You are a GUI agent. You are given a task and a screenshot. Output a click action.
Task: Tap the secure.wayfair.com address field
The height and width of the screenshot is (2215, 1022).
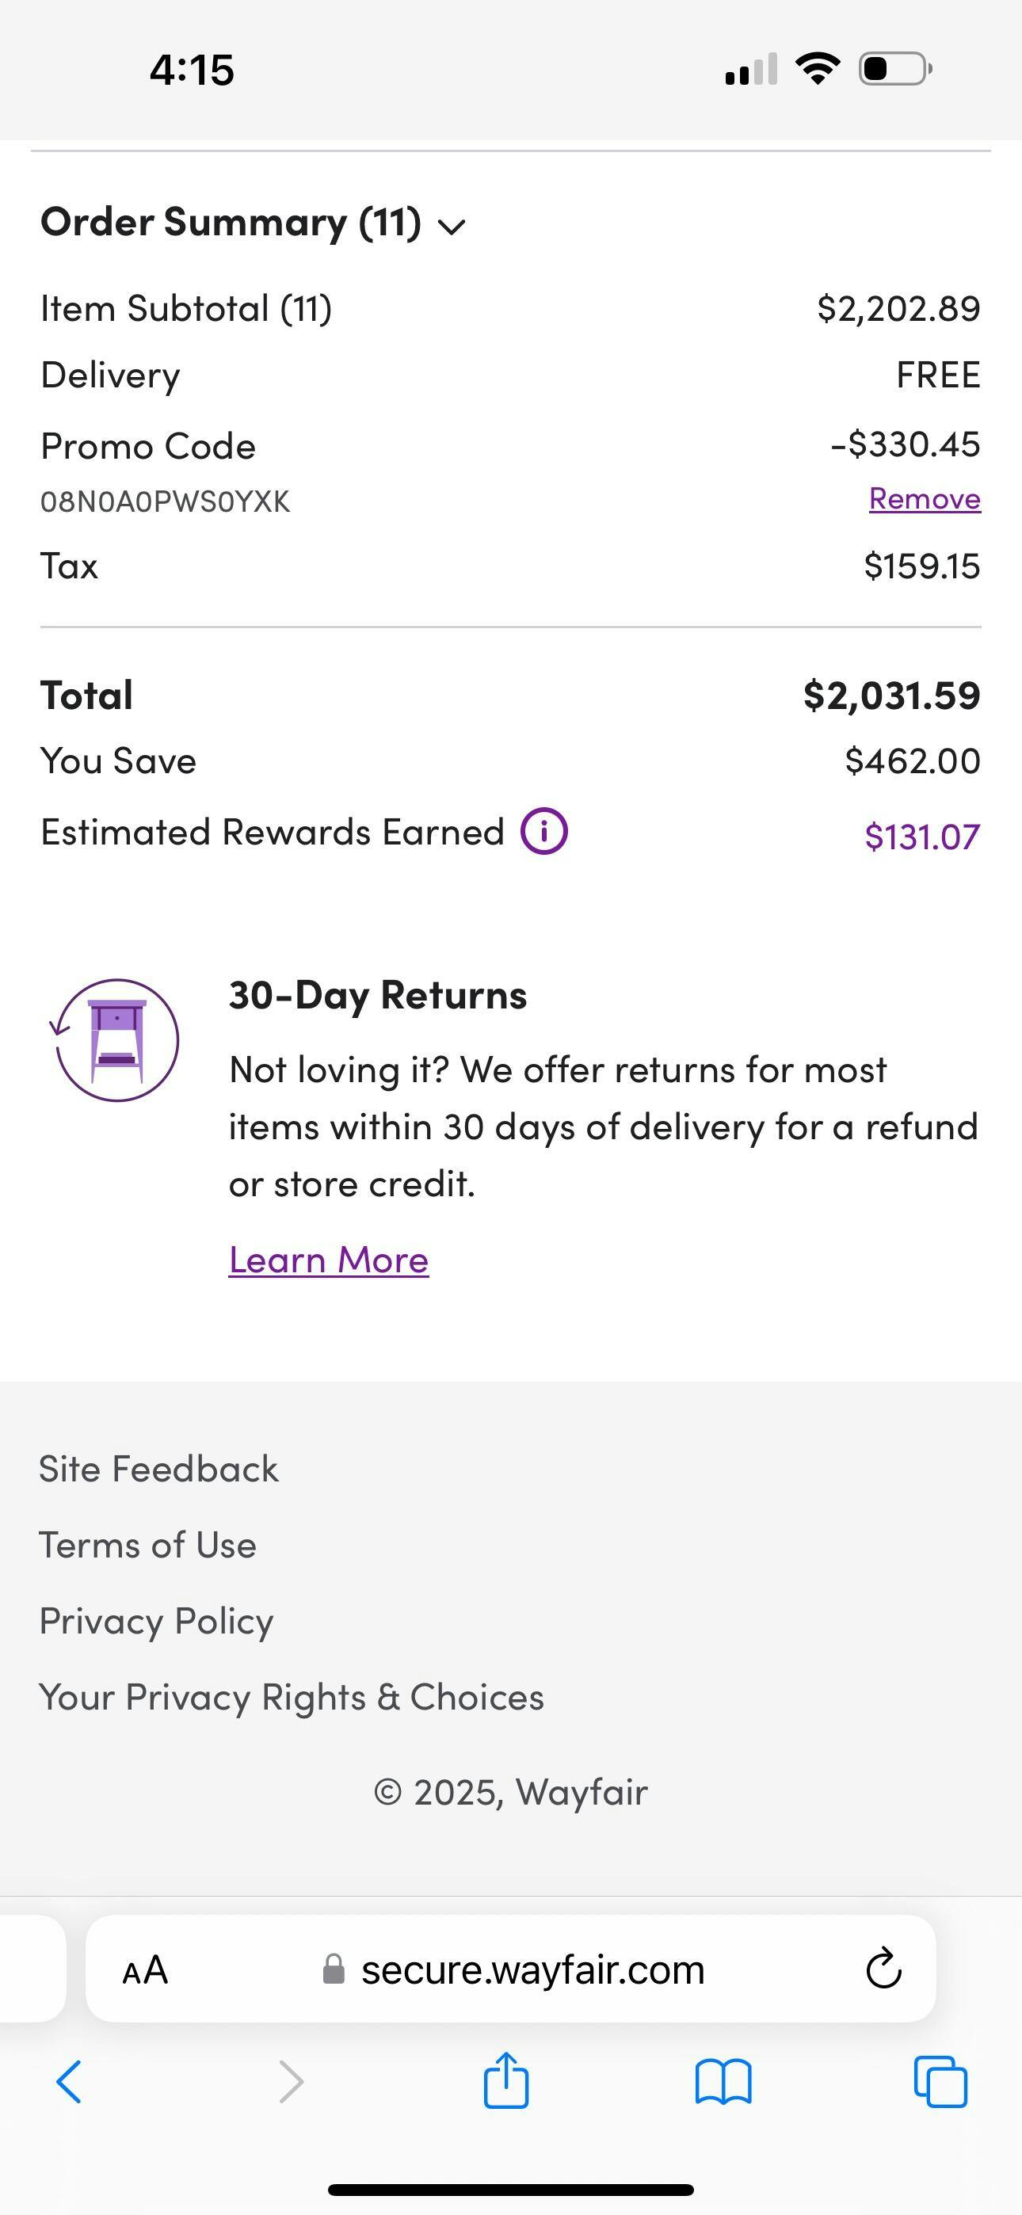point(532,1969)
